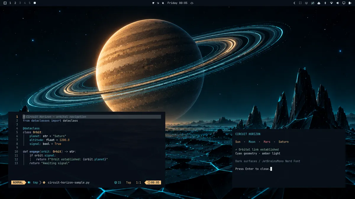Click the if orbit.signal: line
This screenshot has width=355, height=199.
(43, 155)
